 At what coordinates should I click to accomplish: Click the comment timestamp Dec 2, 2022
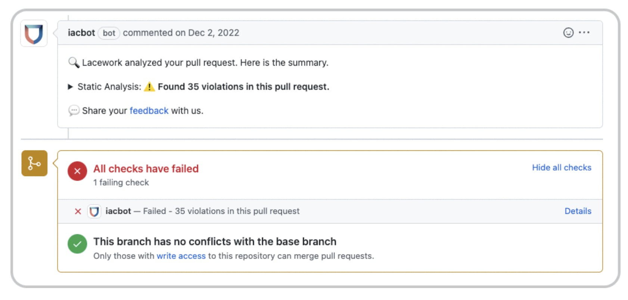(214, 33)
